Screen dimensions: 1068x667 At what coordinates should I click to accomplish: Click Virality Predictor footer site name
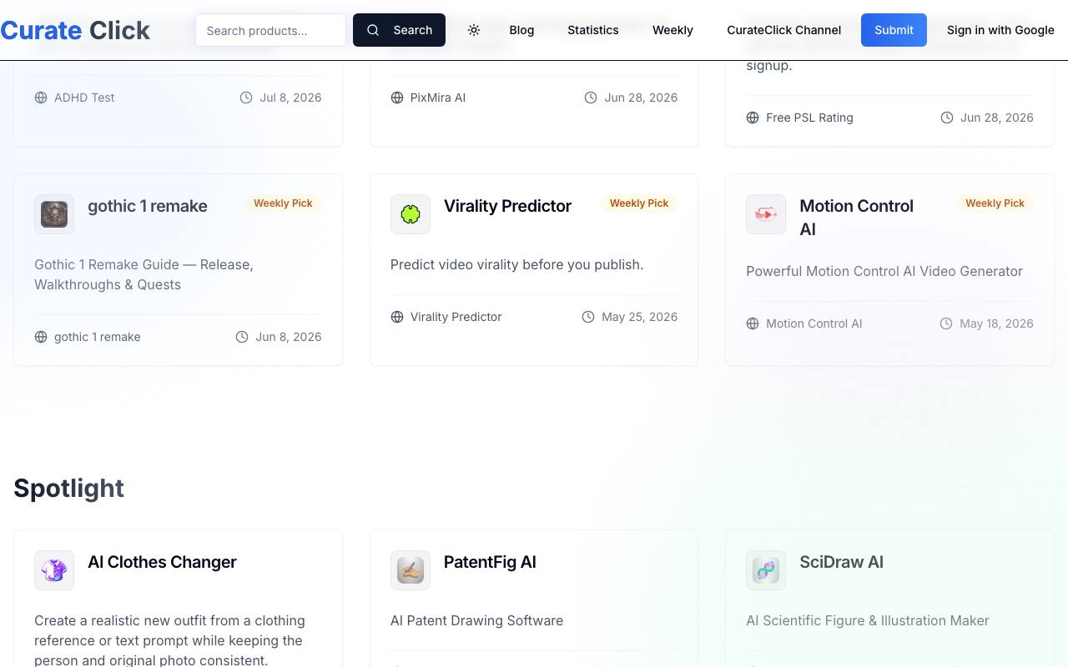click(x=456, y=317)
